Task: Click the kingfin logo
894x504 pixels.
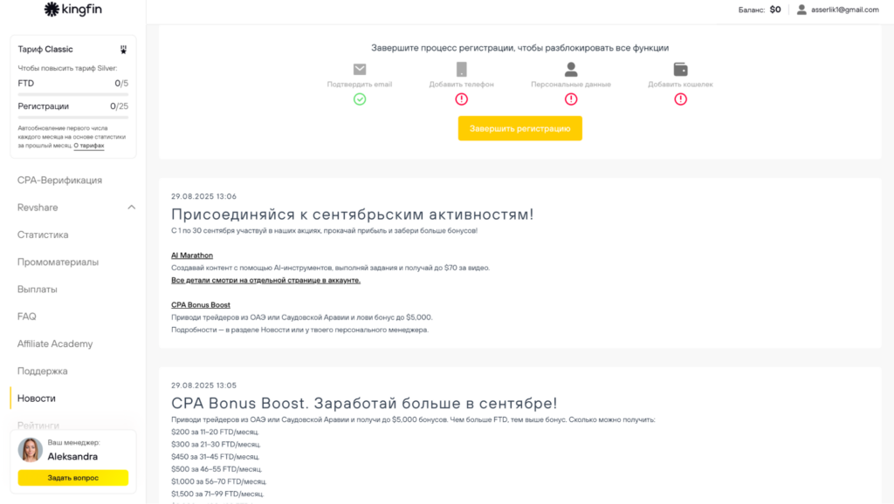Action: pyautogui.click(x=73, y=9)
